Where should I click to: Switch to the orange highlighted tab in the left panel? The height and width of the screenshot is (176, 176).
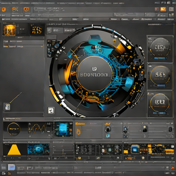point(5,46)
